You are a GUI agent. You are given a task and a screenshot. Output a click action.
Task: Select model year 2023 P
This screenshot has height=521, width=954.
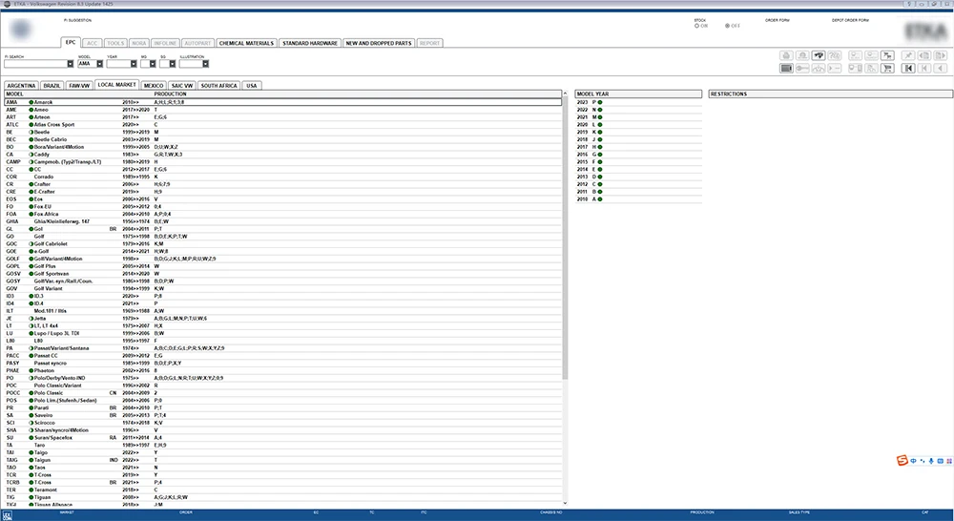638,102
